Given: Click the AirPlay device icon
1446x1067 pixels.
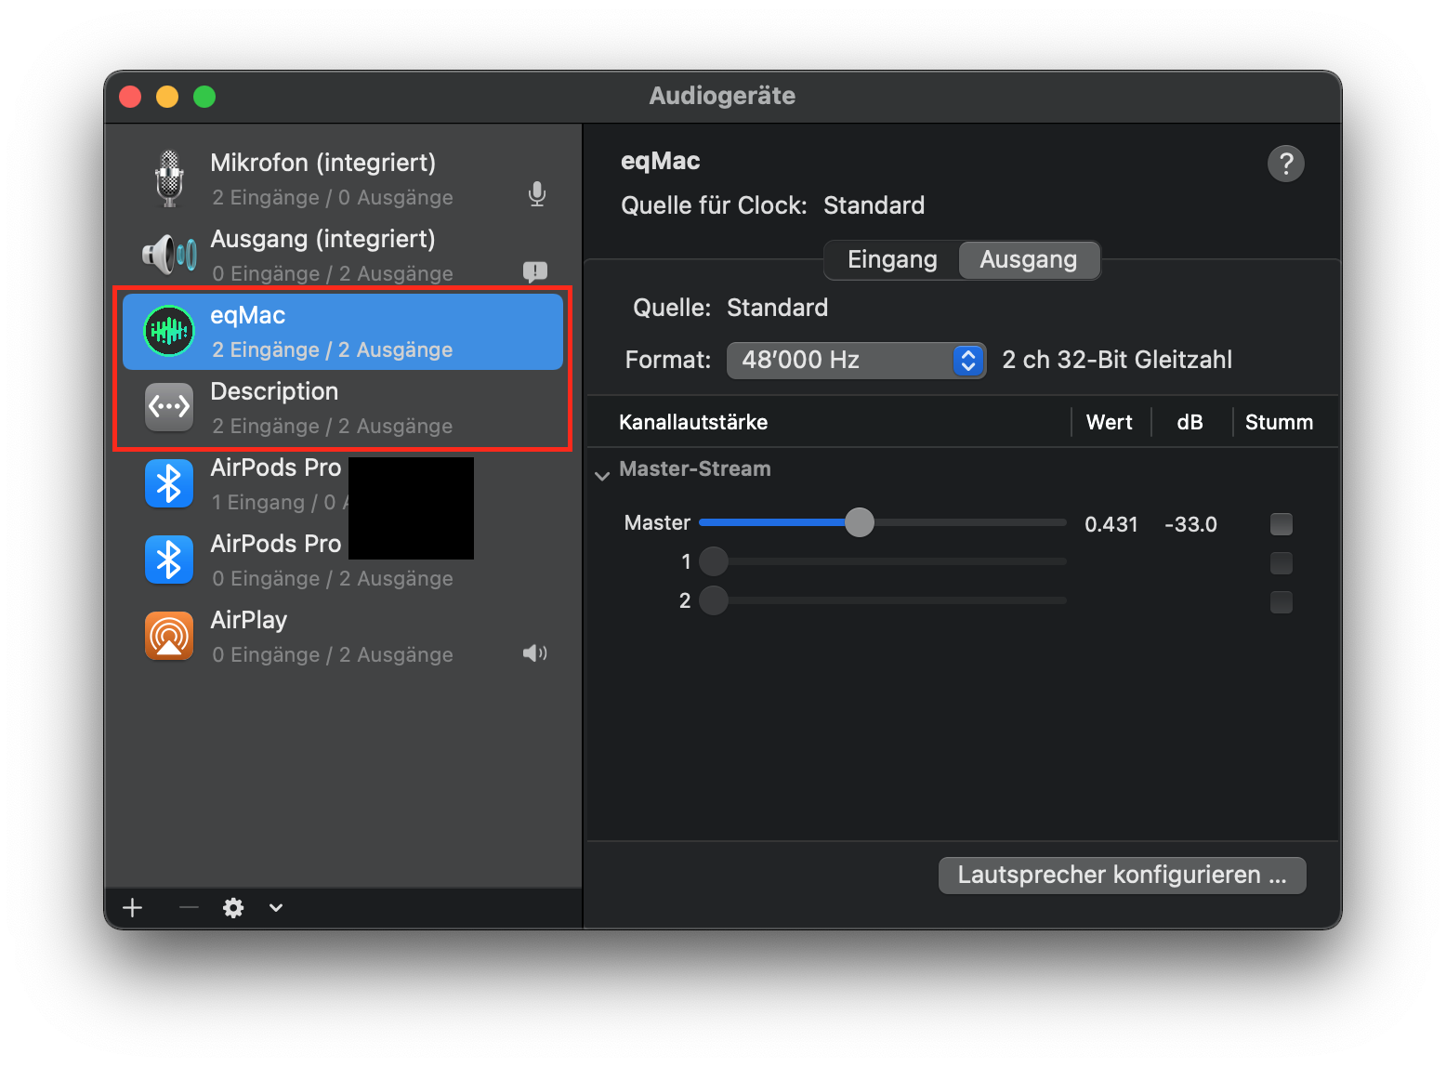Looking at the screenshot, I should 169,636.
